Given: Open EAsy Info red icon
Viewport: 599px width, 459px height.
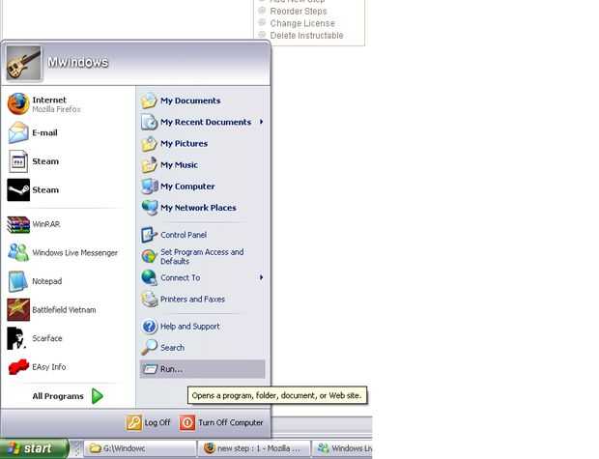Looking at the screenshot, I should pyautogui.click(x=18, y=367).
